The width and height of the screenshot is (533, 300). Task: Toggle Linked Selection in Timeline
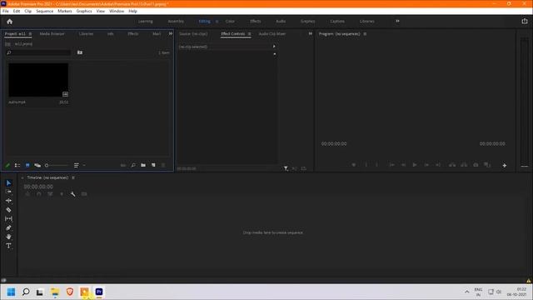pyautogui.click(x=50, y=194)
